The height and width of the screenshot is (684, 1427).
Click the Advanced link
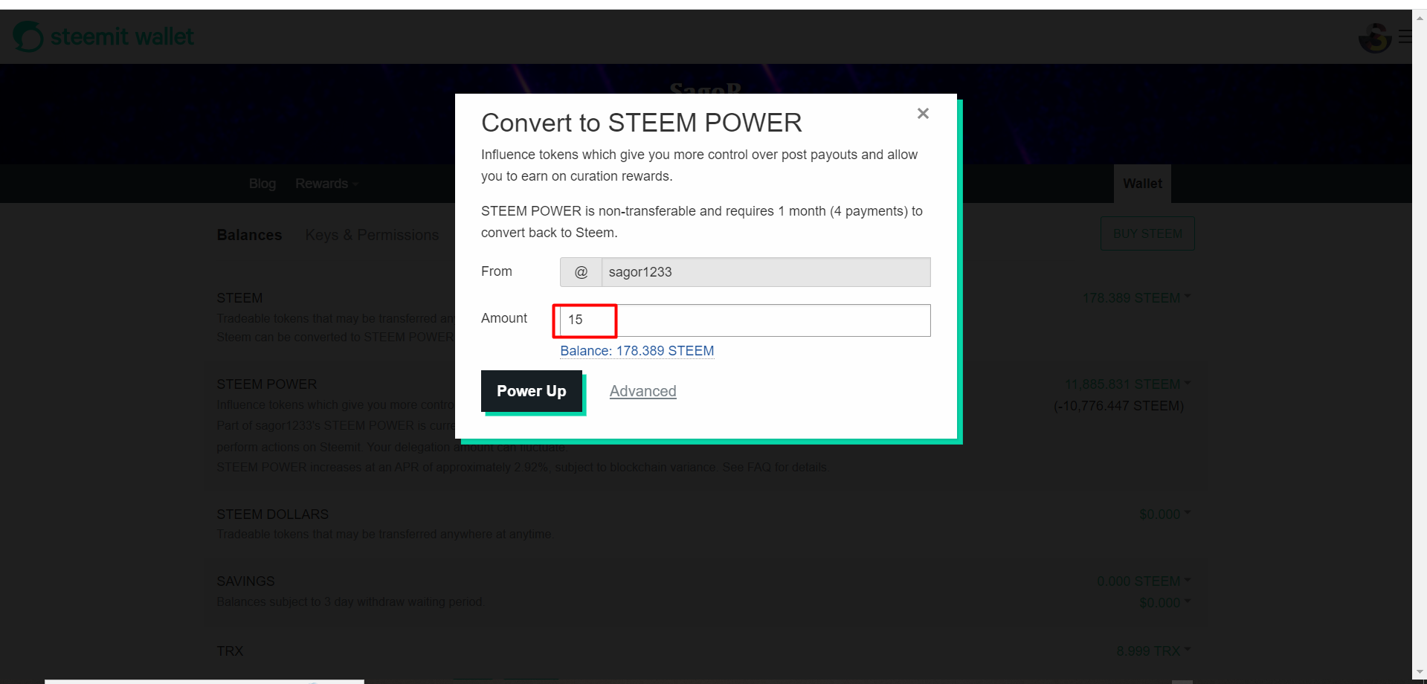642,391
